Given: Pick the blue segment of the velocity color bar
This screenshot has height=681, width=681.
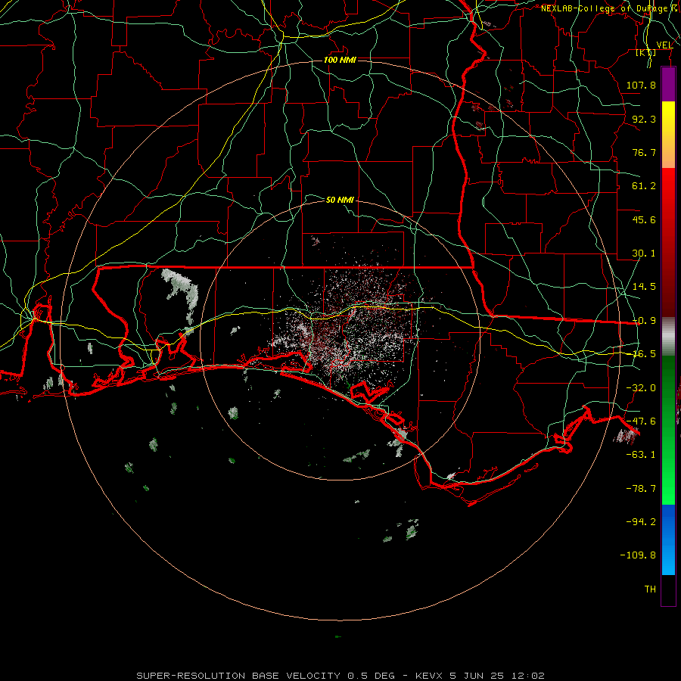Looking at the screenshot, I should [668, 540].
